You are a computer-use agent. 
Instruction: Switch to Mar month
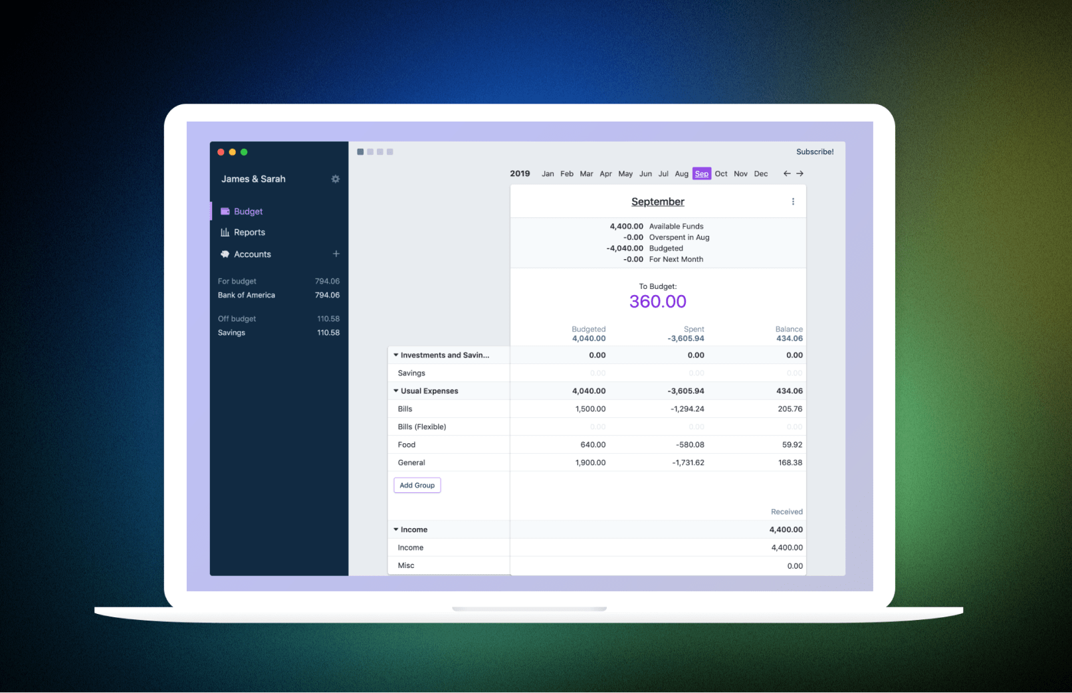[x=586, y=174]
